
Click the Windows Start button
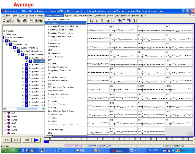[x=9, y=150]
